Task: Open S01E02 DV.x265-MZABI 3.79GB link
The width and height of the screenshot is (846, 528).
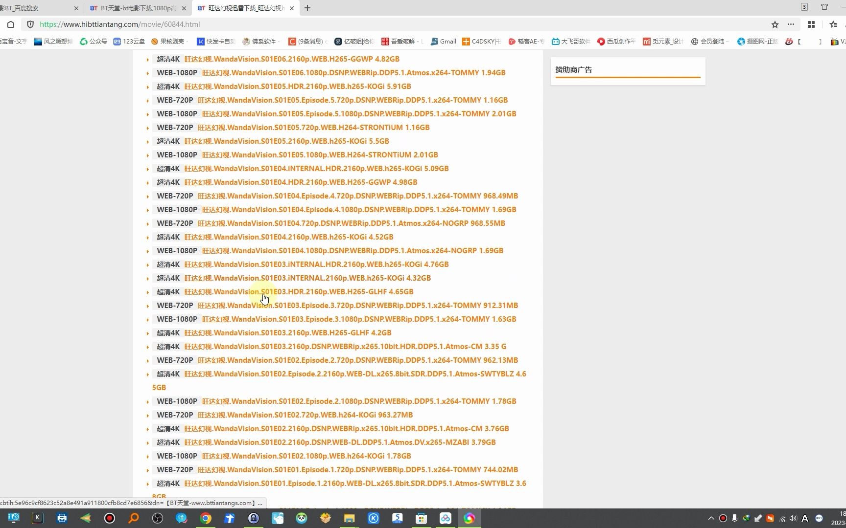Action: pyautogui.click(x=340, y=442)
